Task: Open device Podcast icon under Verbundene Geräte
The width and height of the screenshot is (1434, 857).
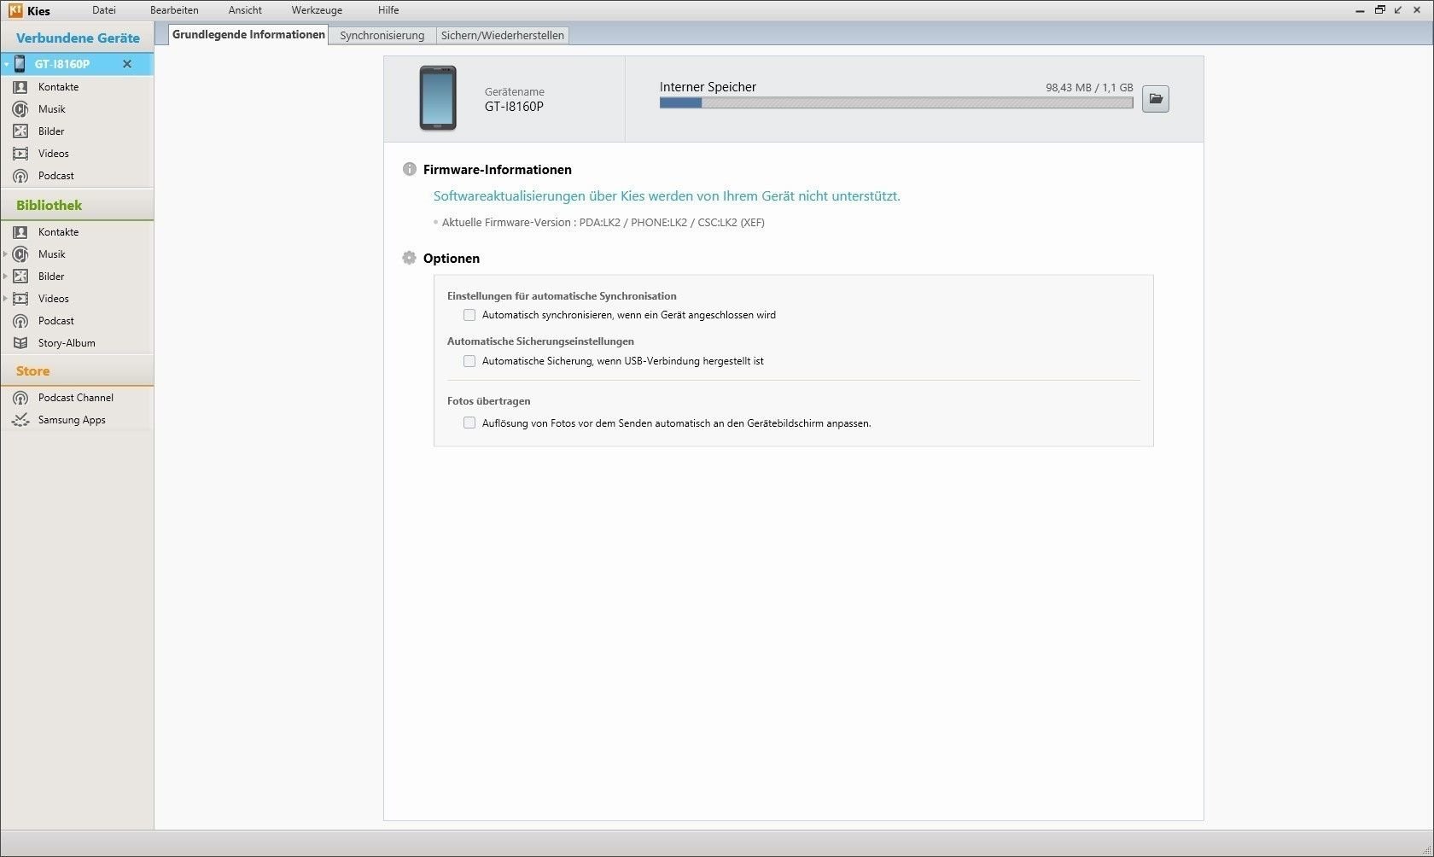Action: [x=20, y=176]
